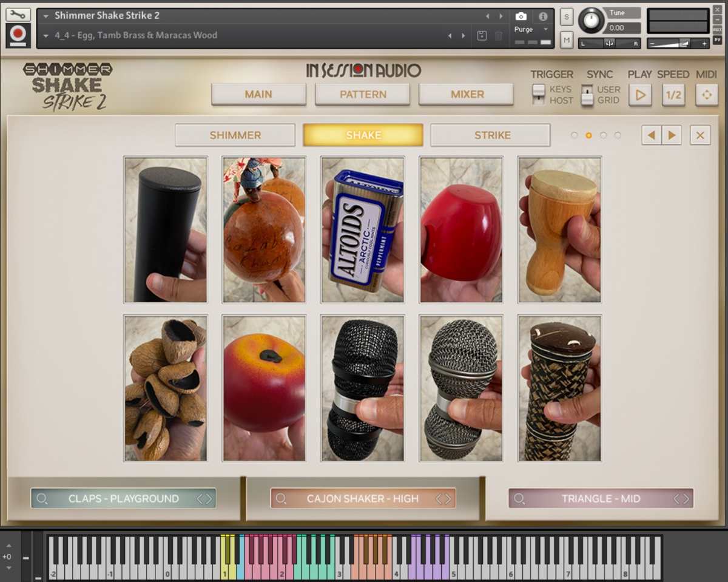
Task: Choose the red egg shaker thumbnail
Action: pyautogui.click(x=461, y=229)
